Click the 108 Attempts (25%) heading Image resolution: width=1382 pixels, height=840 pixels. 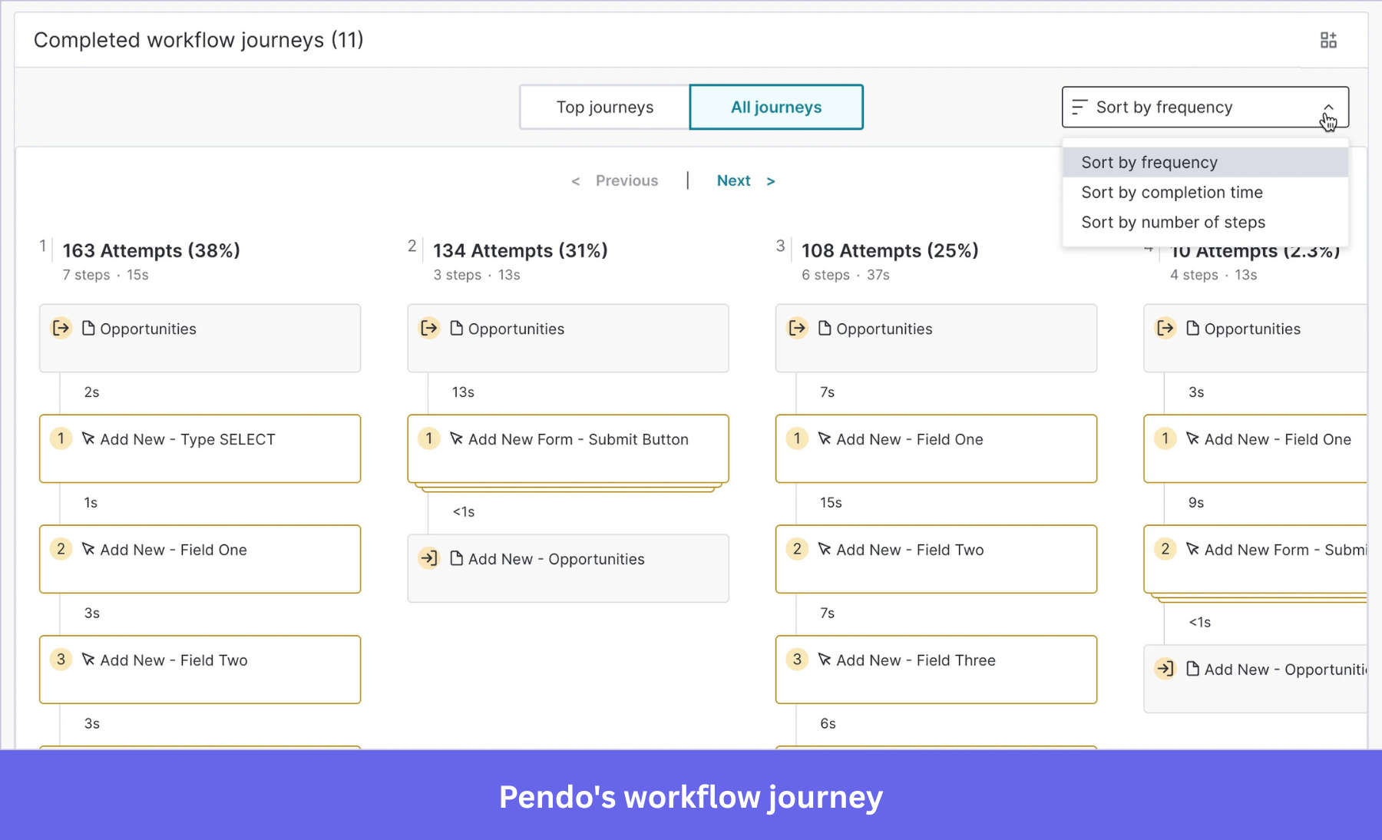(890, 251)
